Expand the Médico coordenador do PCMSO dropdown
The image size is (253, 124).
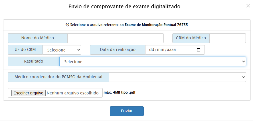[x=177, y=77]
